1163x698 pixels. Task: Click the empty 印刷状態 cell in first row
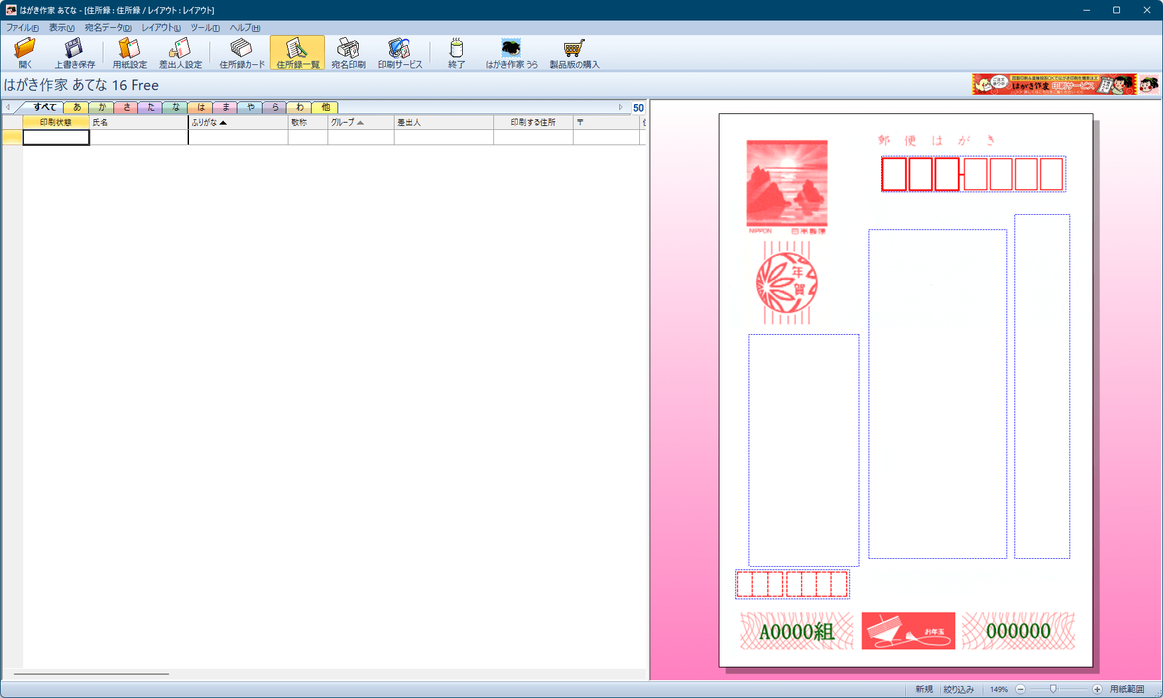(x=56, y=137)
